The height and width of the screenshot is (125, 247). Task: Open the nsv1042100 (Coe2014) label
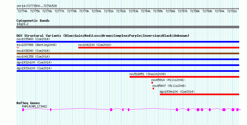pyautogui.click(x=95, y=45)
